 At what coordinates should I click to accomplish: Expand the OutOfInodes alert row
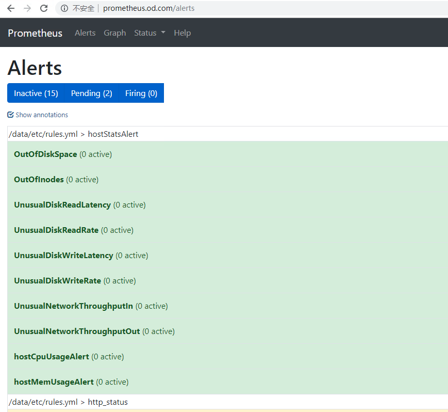(39, 180)
